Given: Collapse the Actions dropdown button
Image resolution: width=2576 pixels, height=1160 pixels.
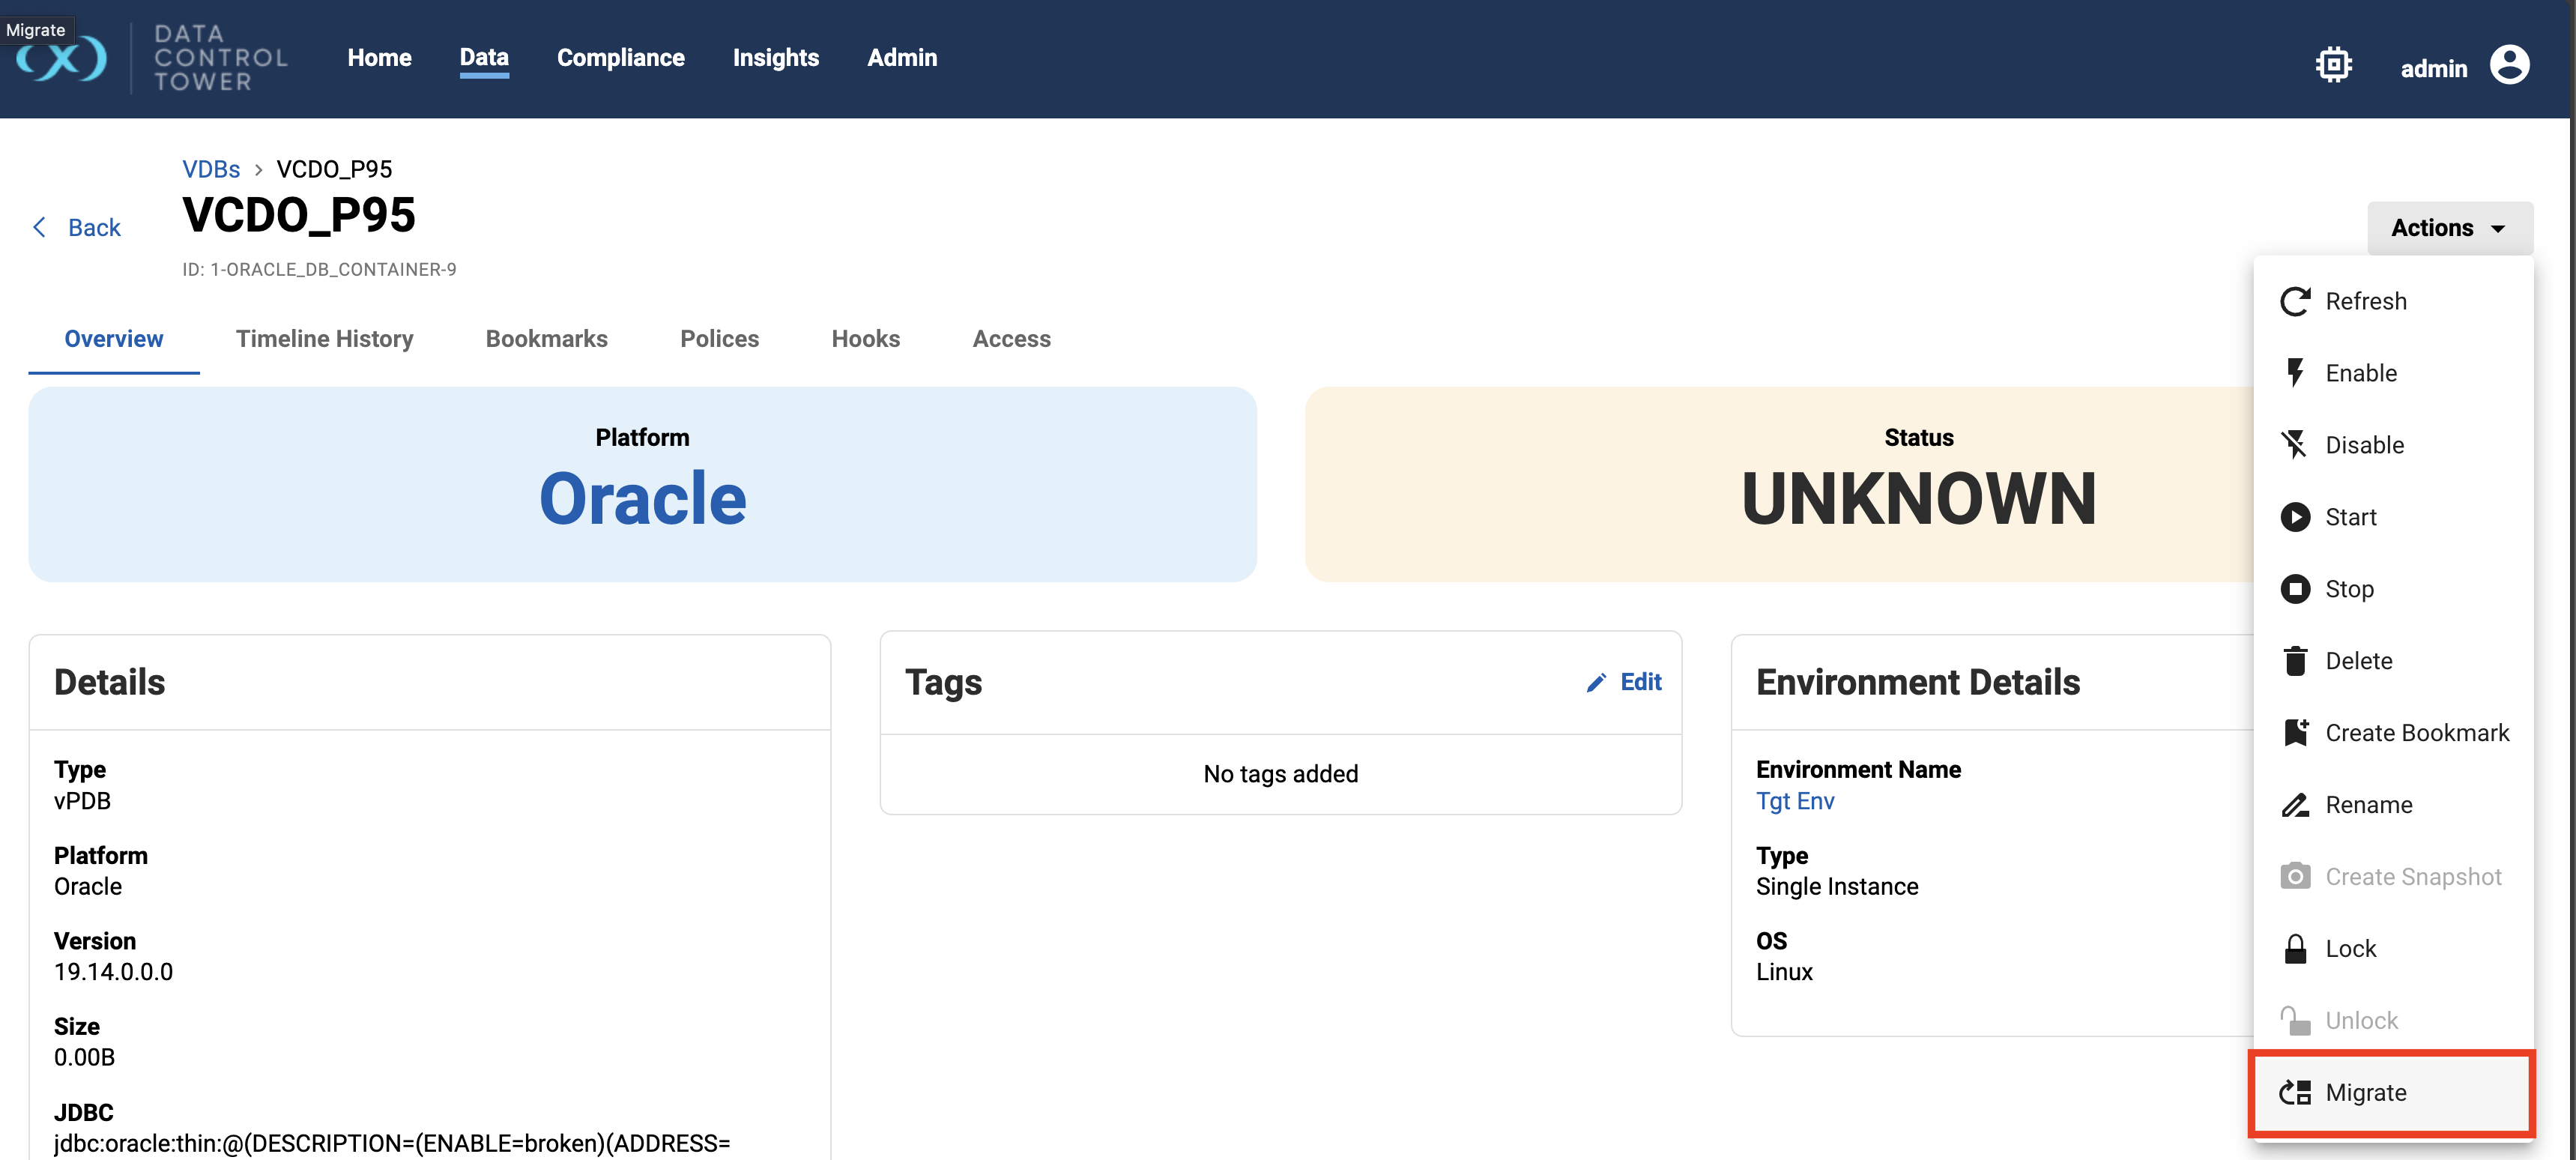Looking at the screenshot, I should coord(2449,228).
